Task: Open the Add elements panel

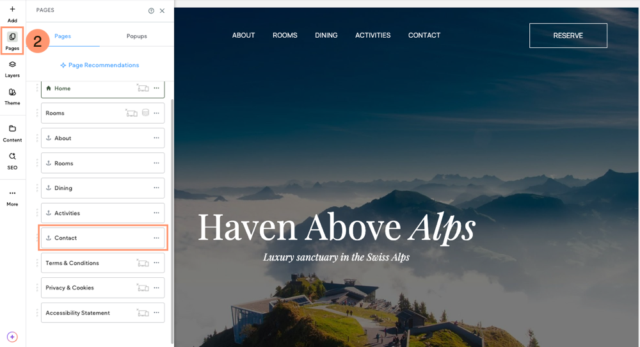Action: pyautogui.click(x=12, y=13)
